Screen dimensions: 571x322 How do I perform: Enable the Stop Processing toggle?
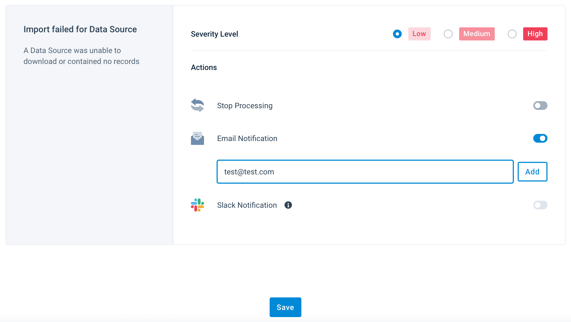pyautogui.click(x=540, y=106)
